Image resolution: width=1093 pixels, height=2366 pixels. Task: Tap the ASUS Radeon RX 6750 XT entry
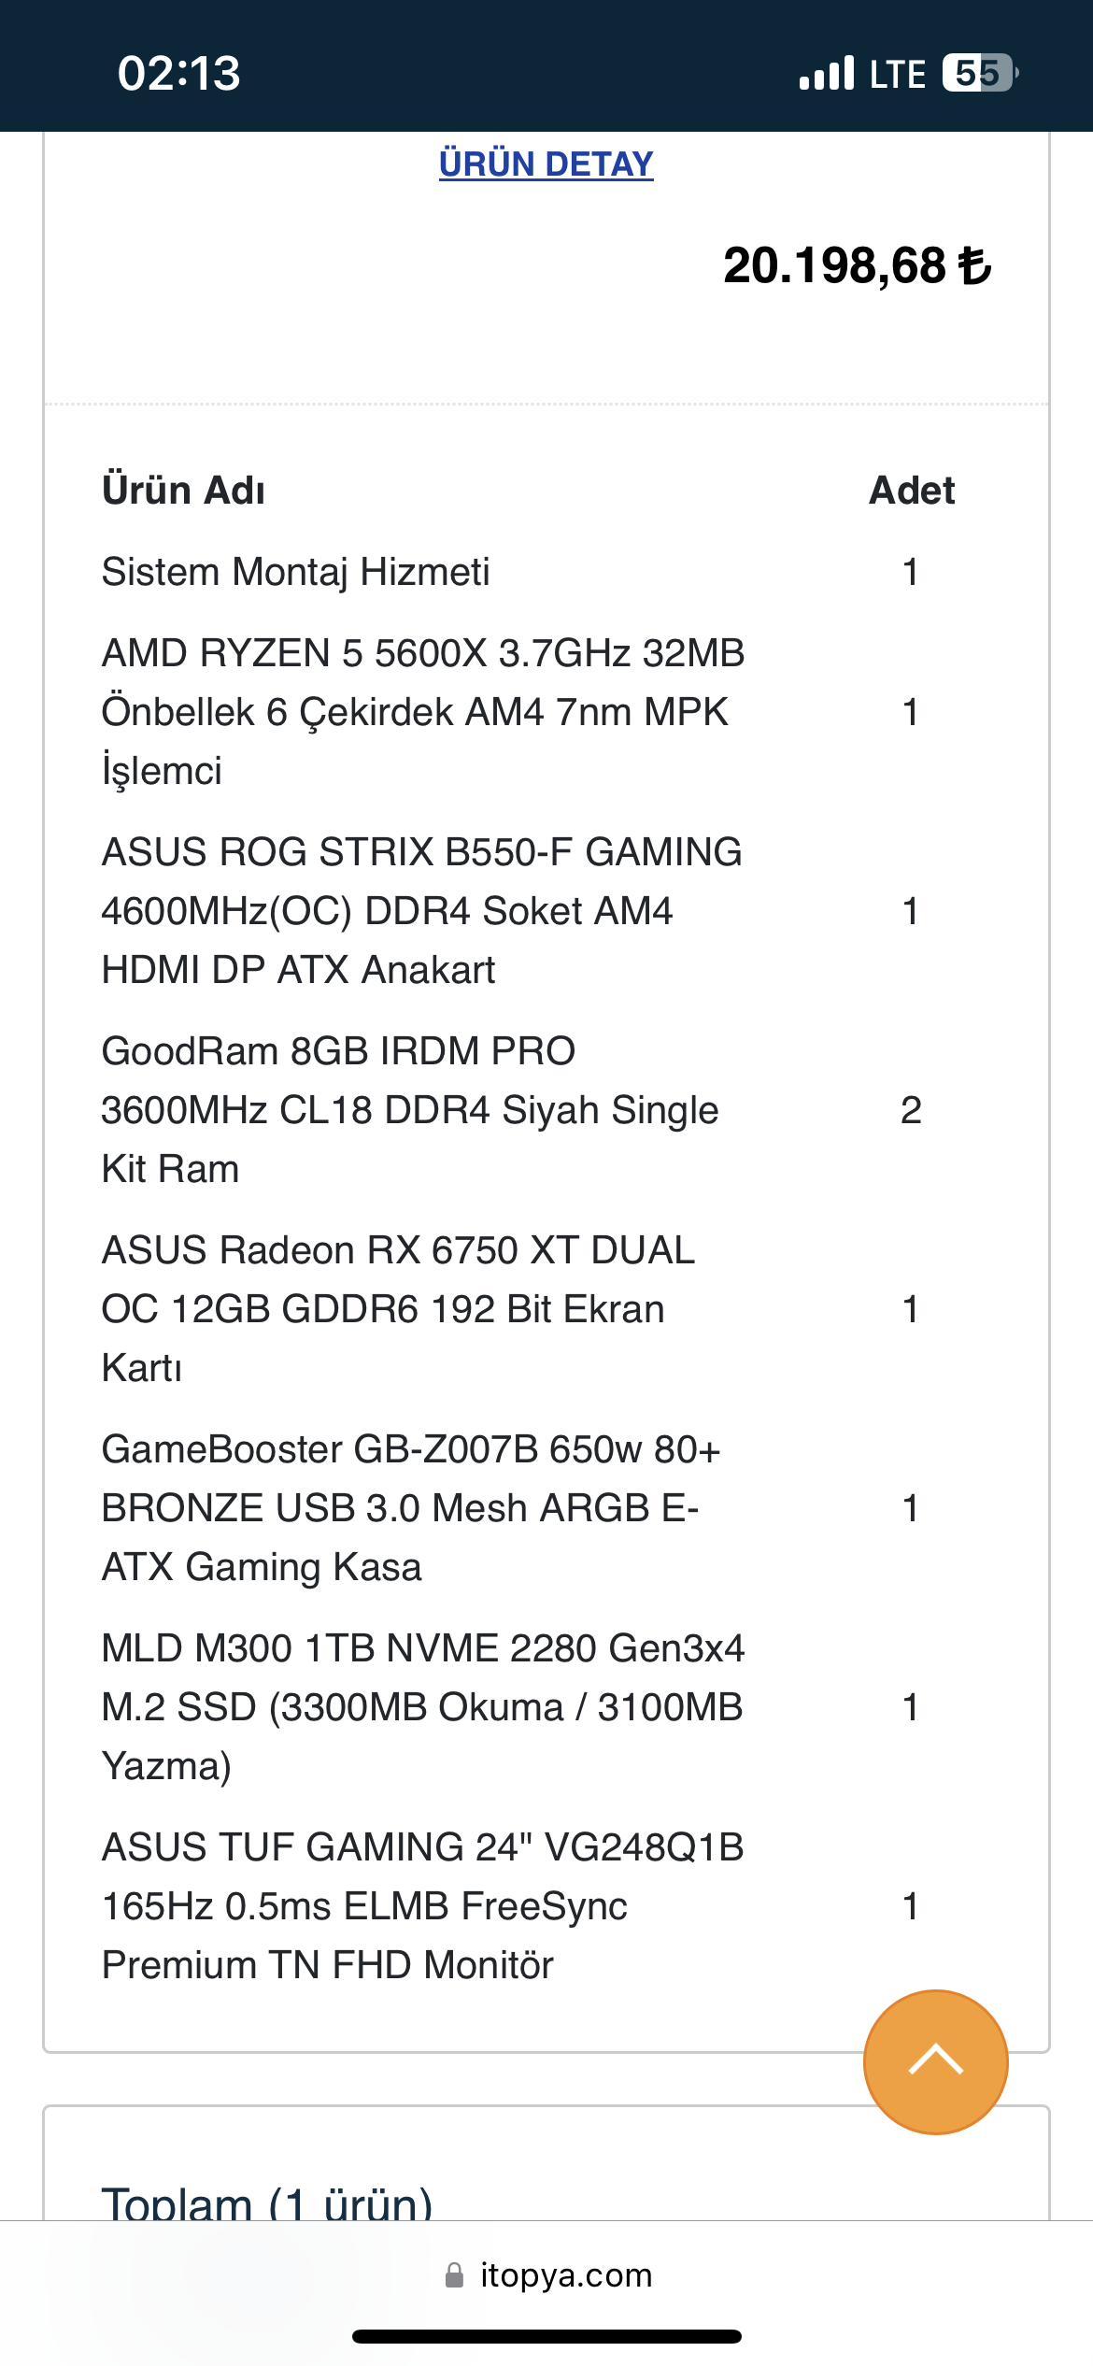coord(398,1308)
